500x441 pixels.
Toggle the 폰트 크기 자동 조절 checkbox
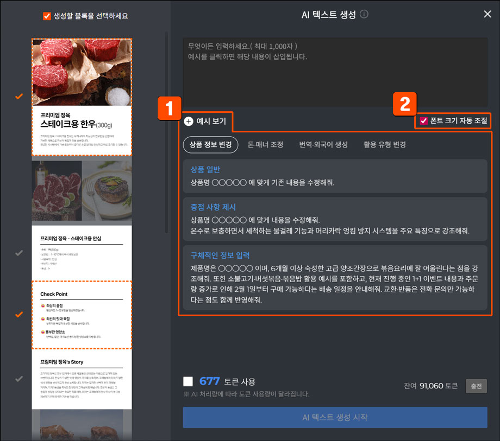coord(423,120)
